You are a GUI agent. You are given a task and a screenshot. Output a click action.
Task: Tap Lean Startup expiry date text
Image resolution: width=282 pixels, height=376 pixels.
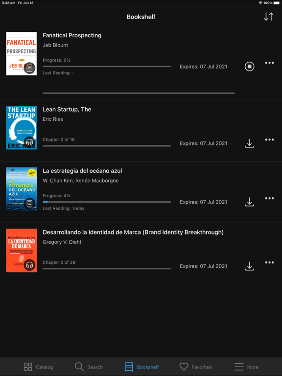click(203, 143)
